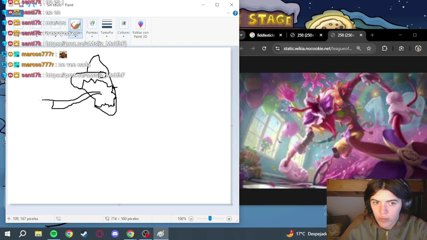The image size is (427, 240).
Task: Open Paint help question mark
Action: tap(235, 13)
